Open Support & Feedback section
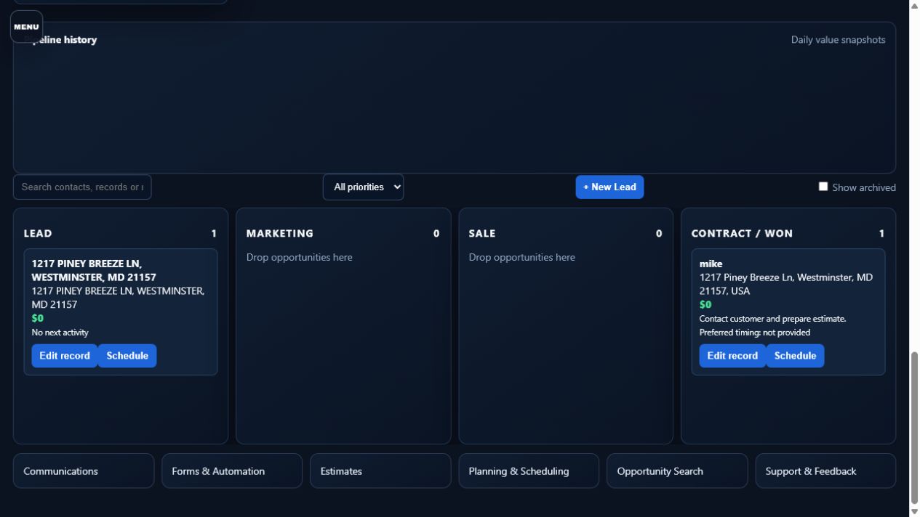This screenshot has width=920, height=517. (825, 471)
